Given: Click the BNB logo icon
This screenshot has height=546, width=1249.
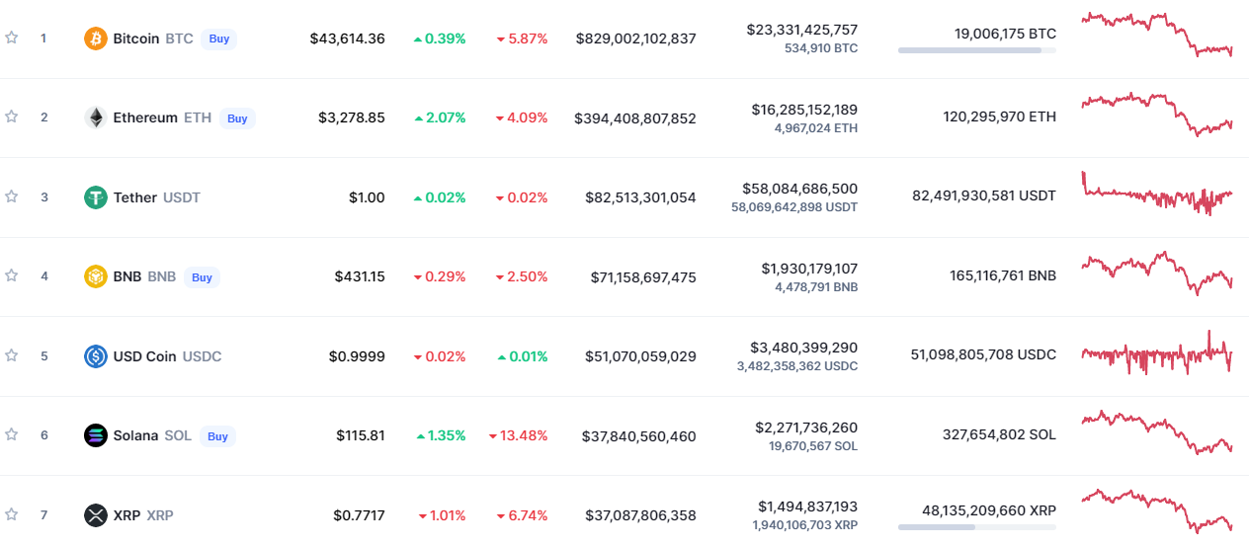Looking at the screenshot, I should click(96, 276).
